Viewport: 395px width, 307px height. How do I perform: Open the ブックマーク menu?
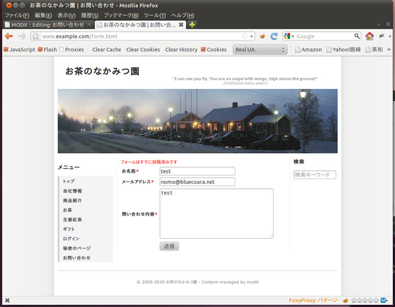[x=121, y=15]
